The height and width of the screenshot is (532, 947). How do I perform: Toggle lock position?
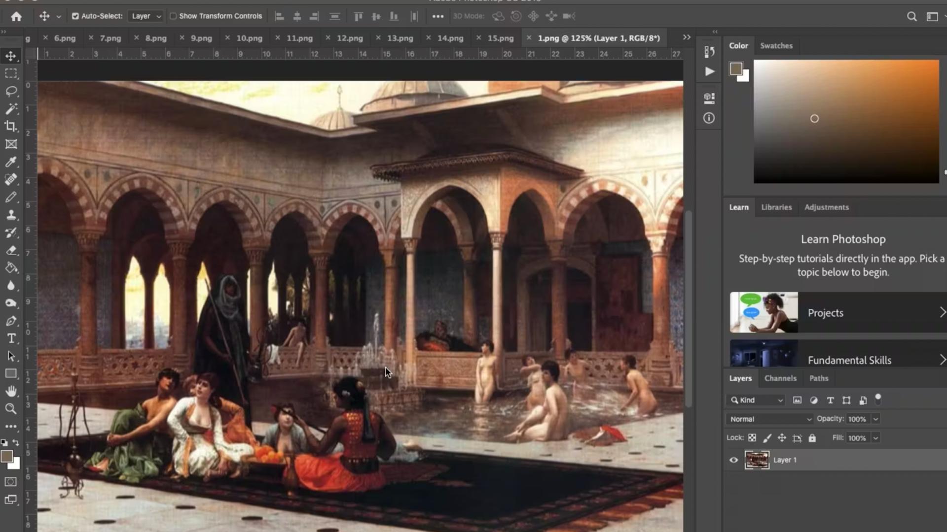[782, 438]
